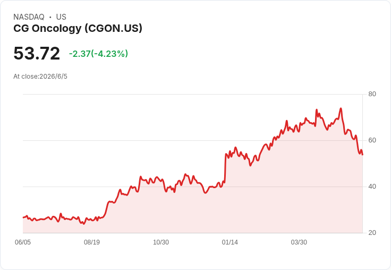Click the bullet separator between NASDAQ and US
The height and width of the screenshot is (270, 391).
coord(50,17)
